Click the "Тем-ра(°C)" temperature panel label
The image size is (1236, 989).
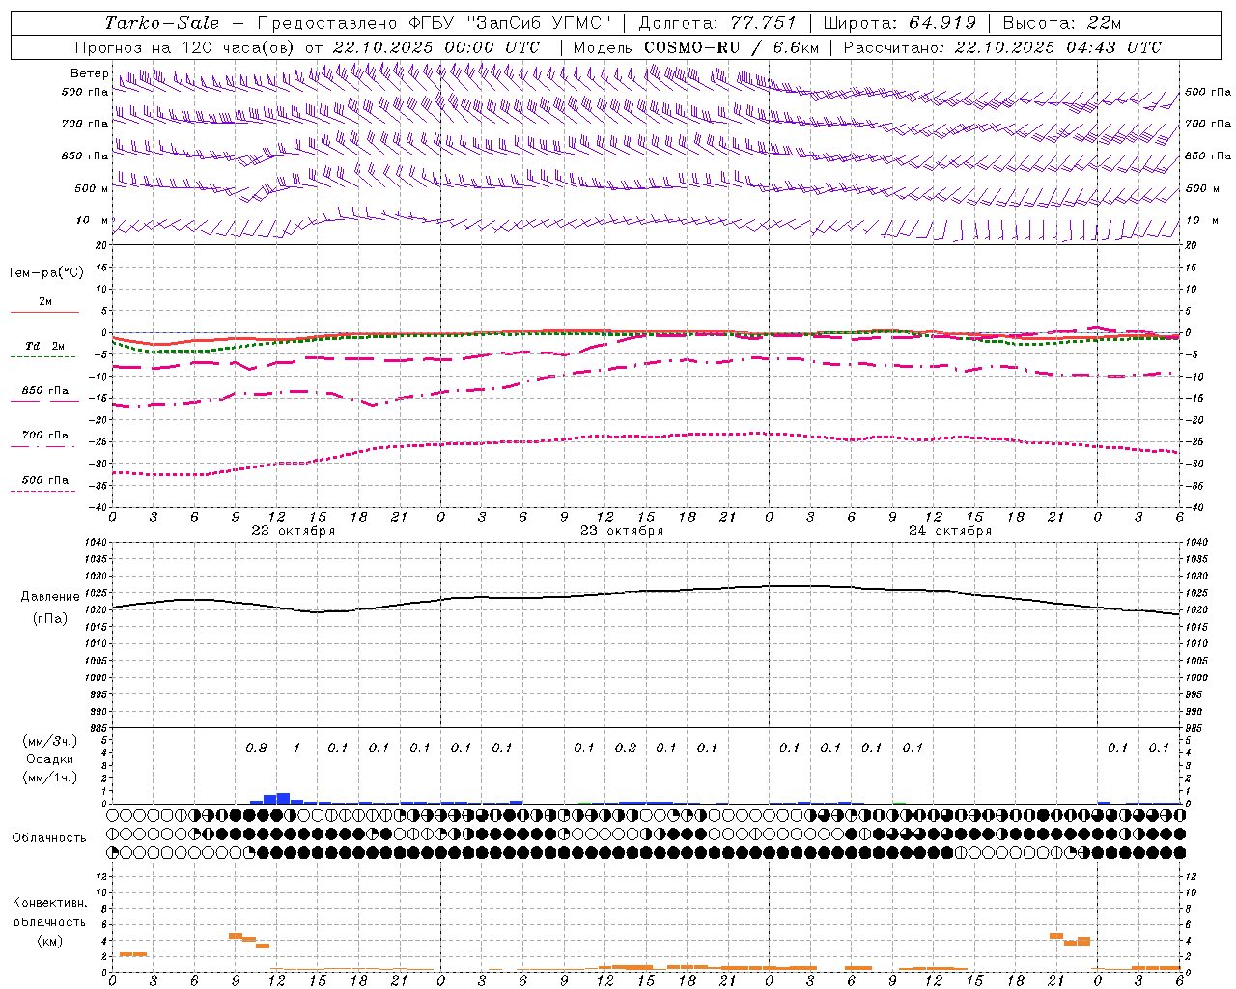[x=45, y=273]
